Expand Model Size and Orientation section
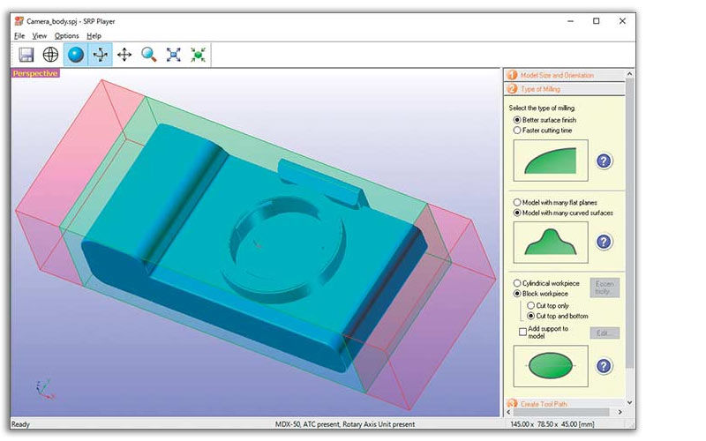The height and width of the screenshot is (441, 706). coord(556,76)
